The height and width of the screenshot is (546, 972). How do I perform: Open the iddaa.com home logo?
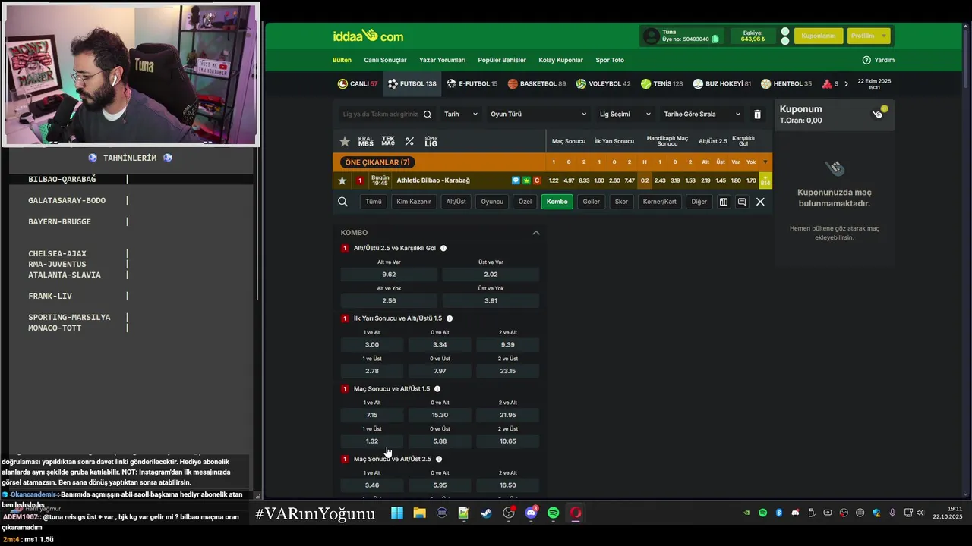click(x=368, y=36)
